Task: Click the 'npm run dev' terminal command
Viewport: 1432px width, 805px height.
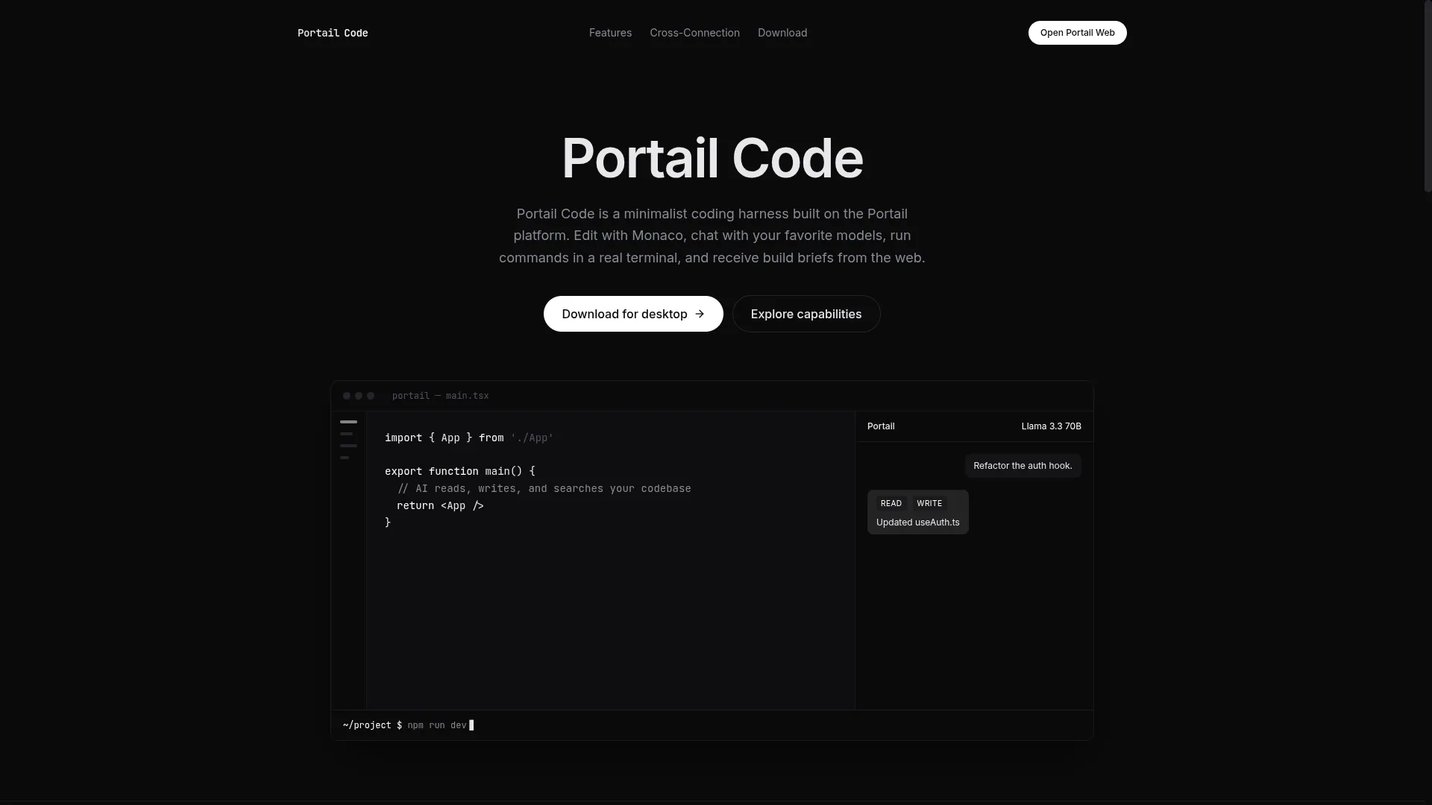Action: tap(437, 725)
